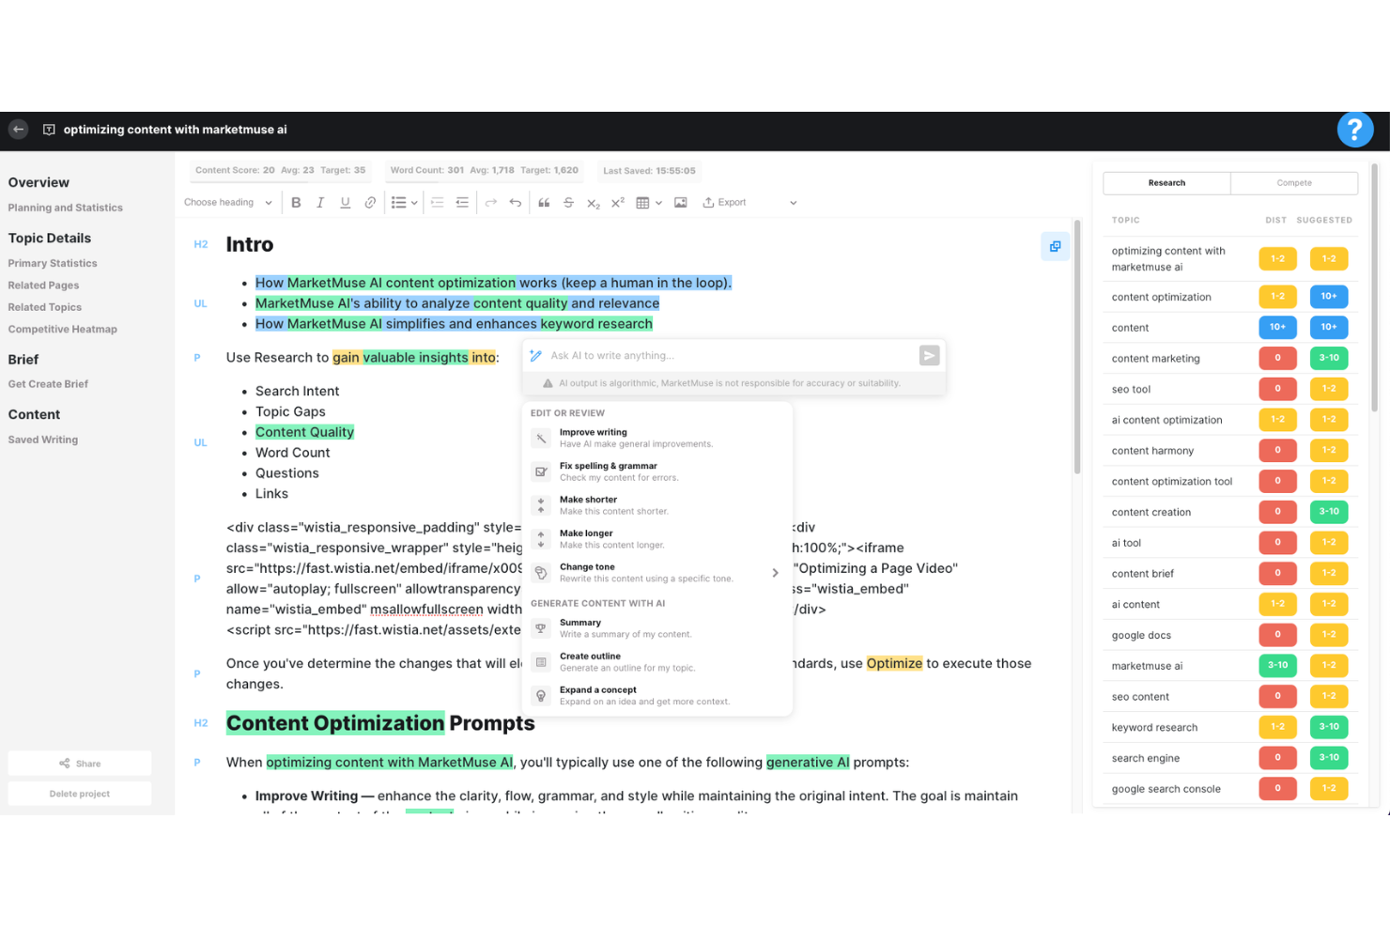1390x927 pixels.
Task: Open the toolbar overflow chevron after Export
Action: tap(793, 203)
